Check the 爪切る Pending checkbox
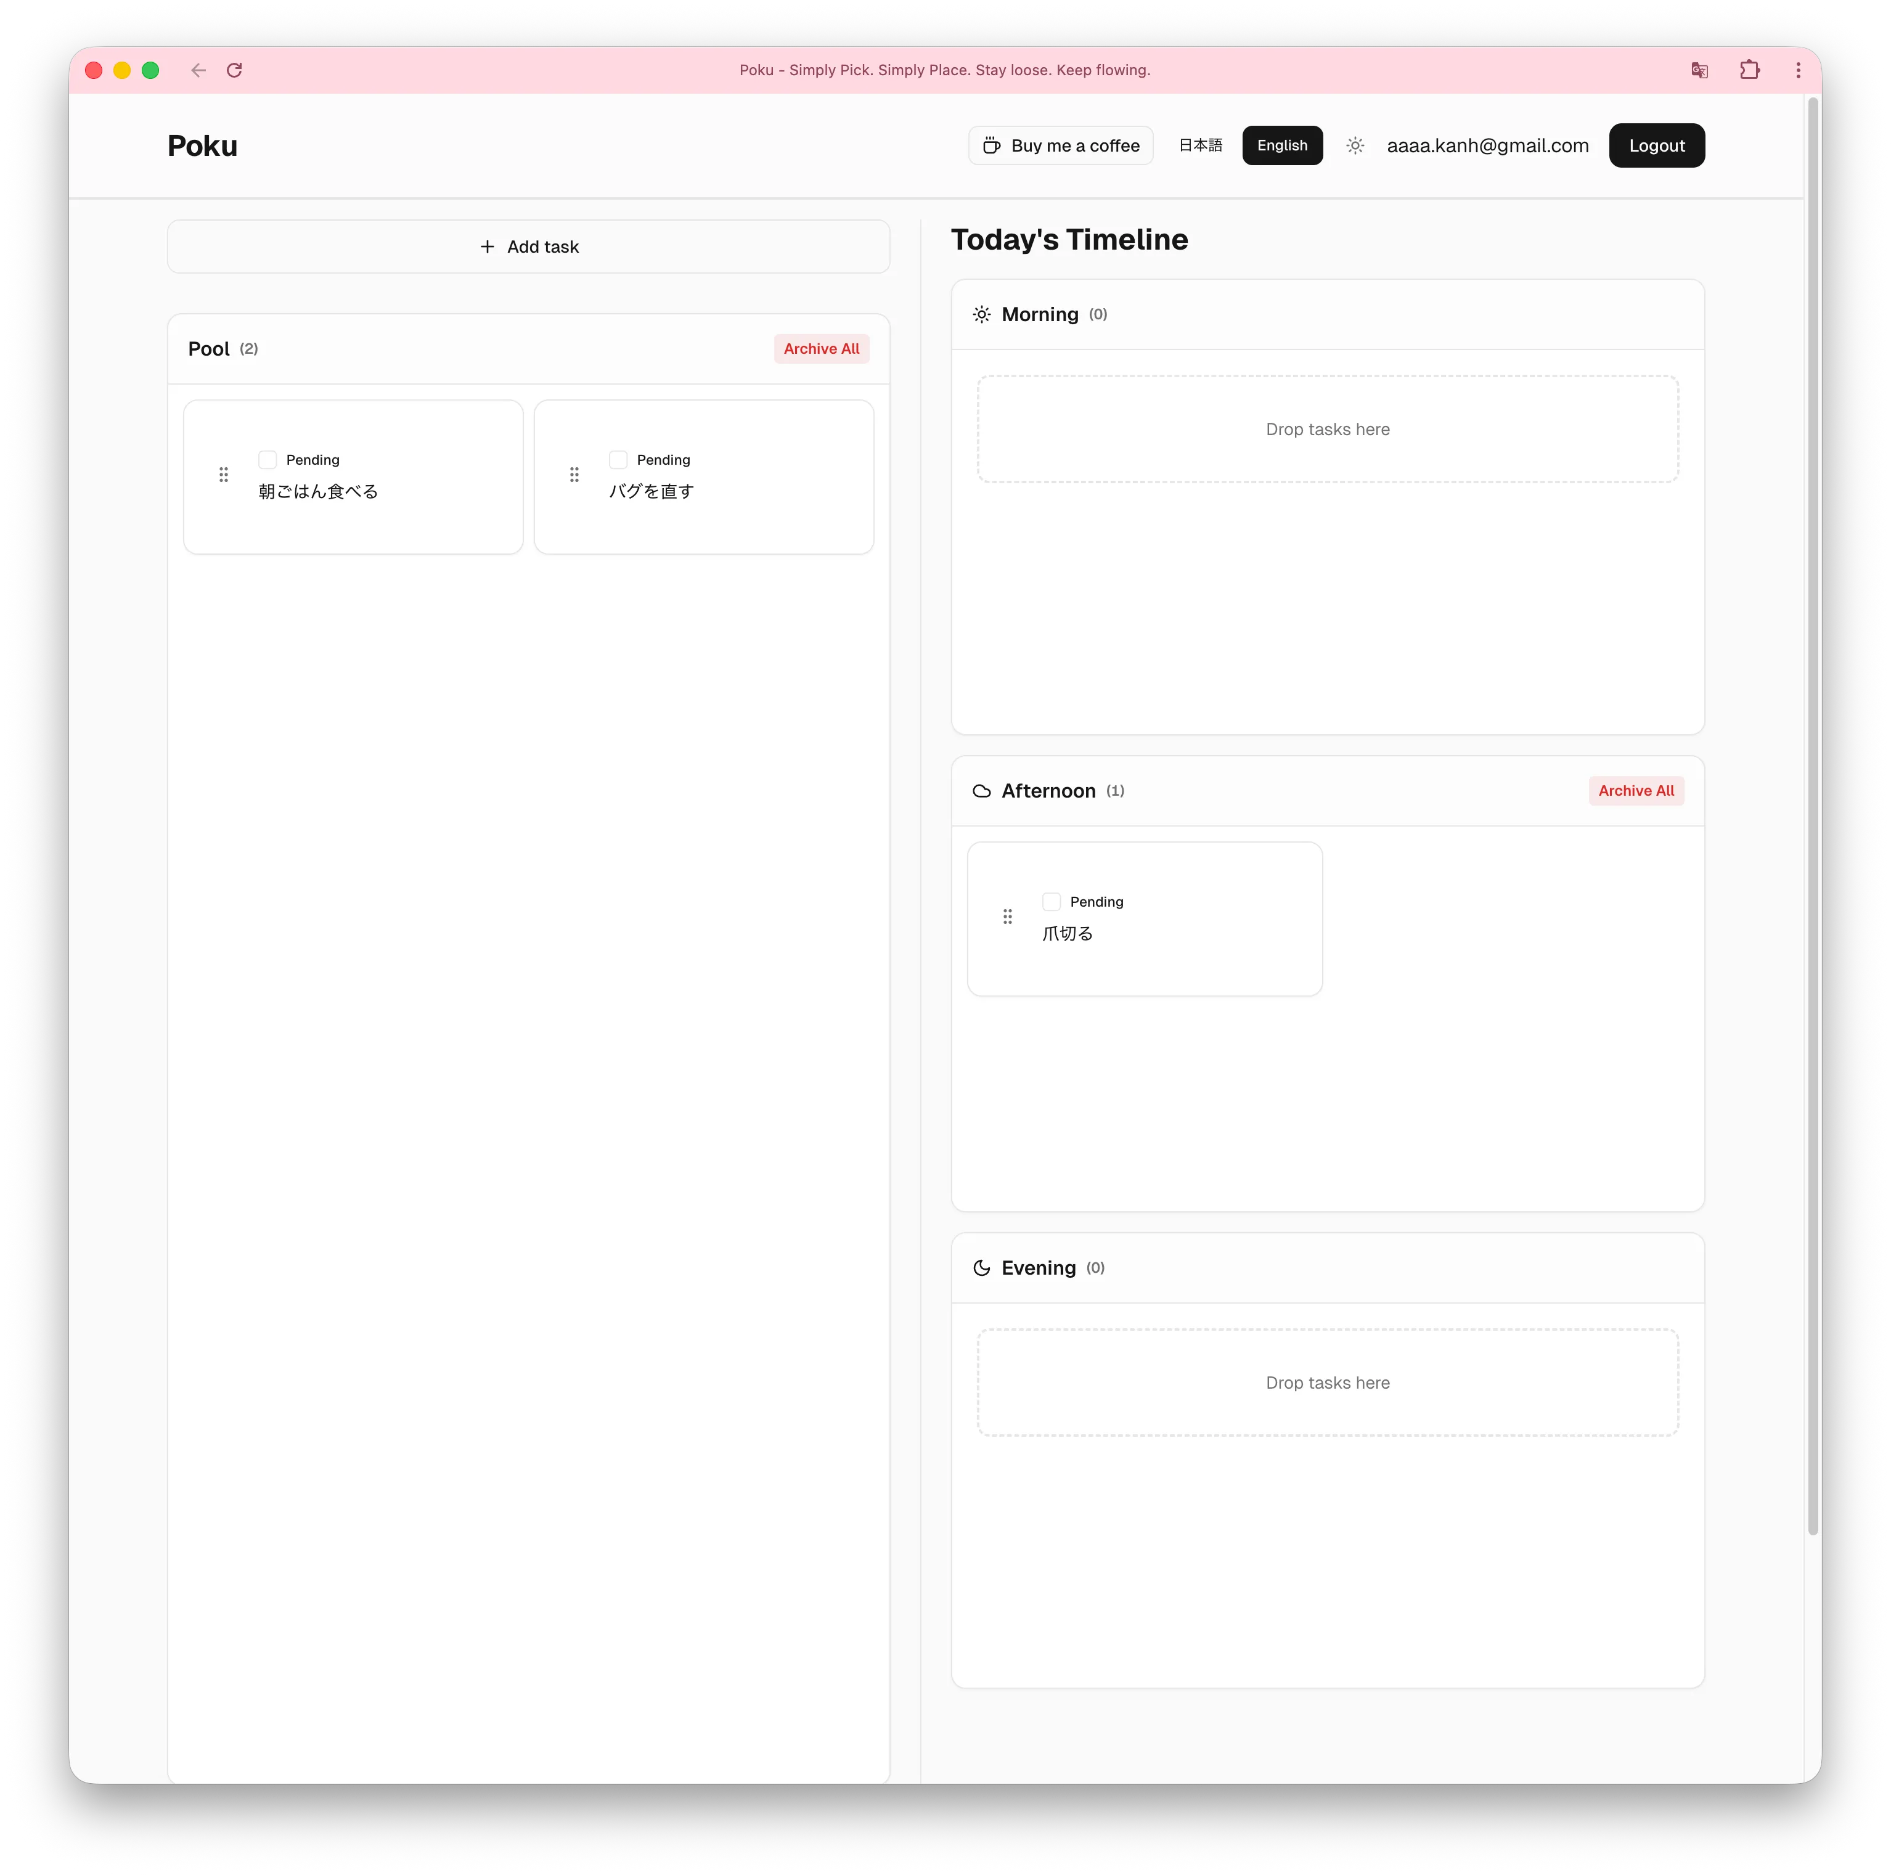Viewport: 1891px width, 1875px height. coord(1052,902)
